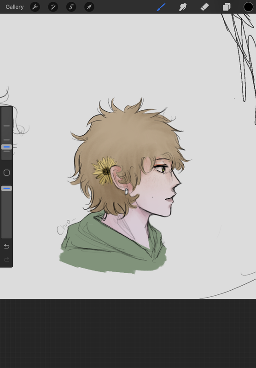
Task: Open the Adjustments magic wand menu
Action: pyautogui.click(x=53, y=7)
